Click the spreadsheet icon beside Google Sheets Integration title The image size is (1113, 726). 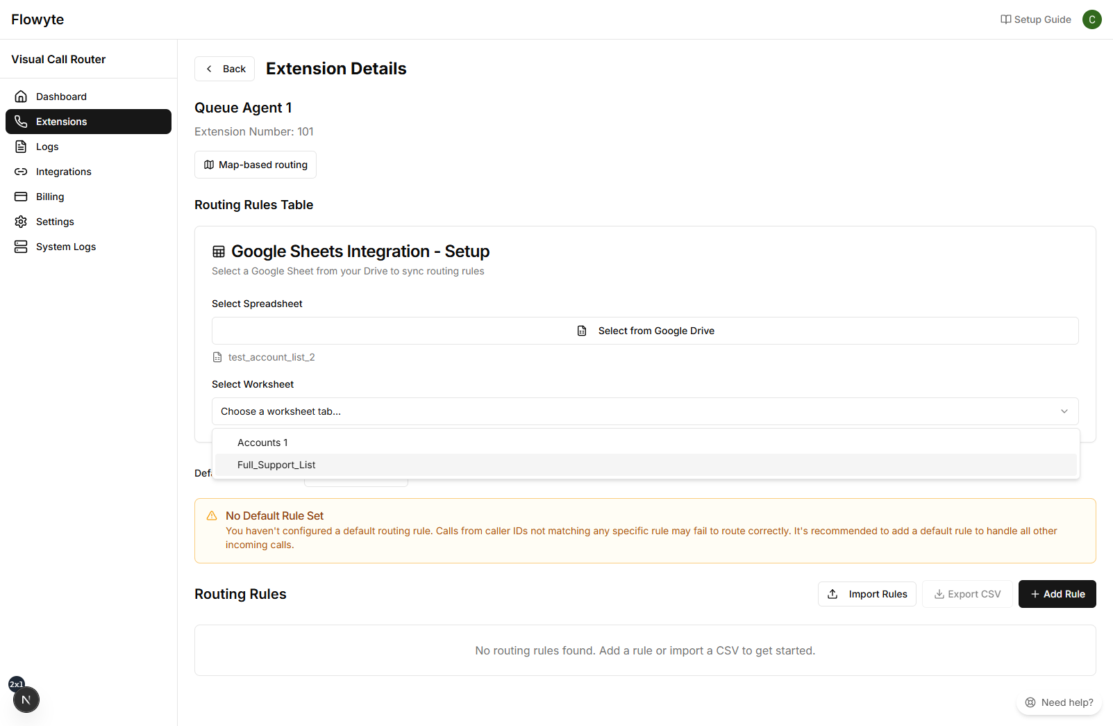(219, 251)
